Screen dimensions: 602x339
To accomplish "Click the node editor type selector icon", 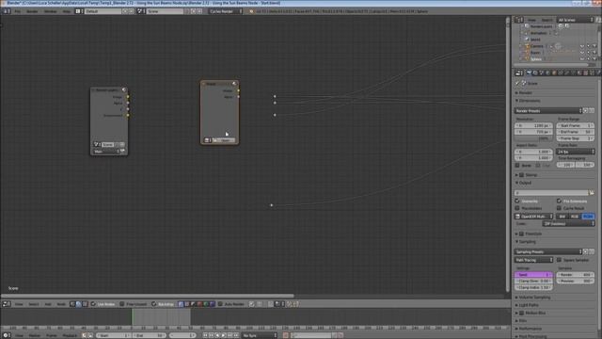I will 7,304.
